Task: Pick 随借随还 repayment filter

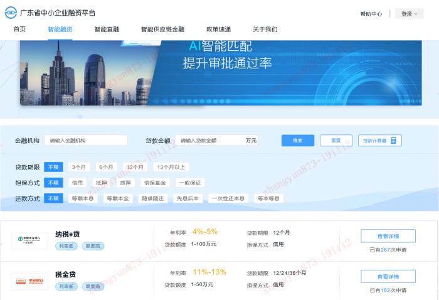Action: tap(153, 198)
